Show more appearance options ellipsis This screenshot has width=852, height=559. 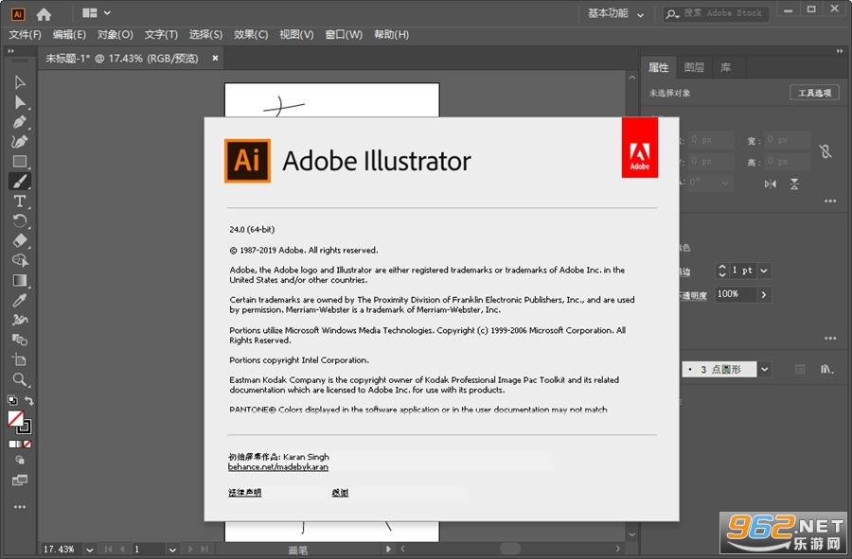(830, 338)
